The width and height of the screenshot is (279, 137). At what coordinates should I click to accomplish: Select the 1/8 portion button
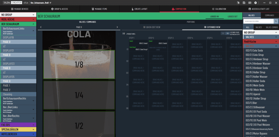79,64
